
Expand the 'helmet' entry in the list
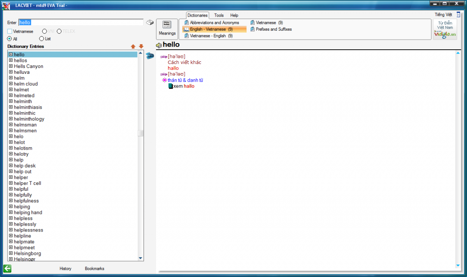coord(11,90)
